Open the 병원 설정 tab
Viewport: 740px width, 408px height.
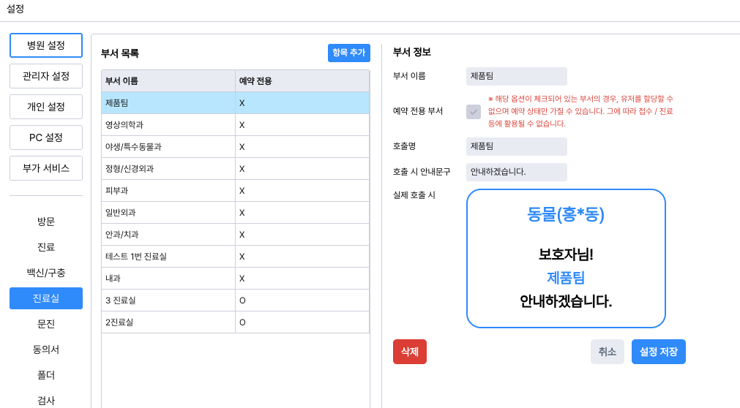click(46, 45)
